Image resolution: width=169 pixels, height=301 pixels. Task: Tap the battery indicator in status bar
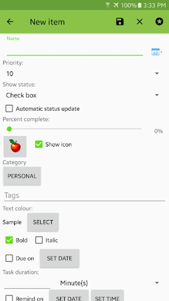[140, 5]
